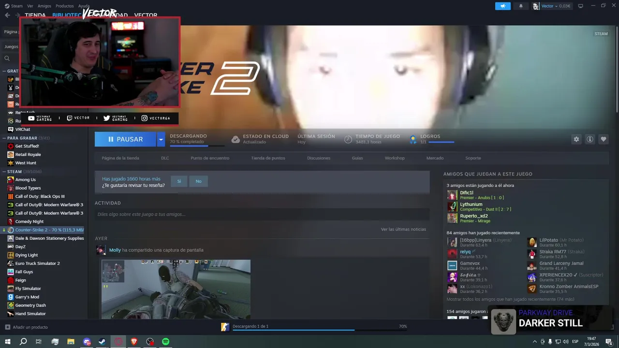
Task: Click Mostrar todos los amigos link
Action: pos(510,299)
